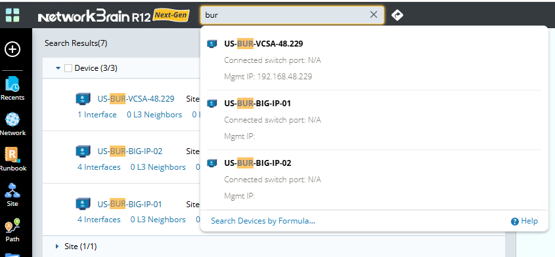Clear the search box with the X
555x257 pixels.
[x=374, y=14]
